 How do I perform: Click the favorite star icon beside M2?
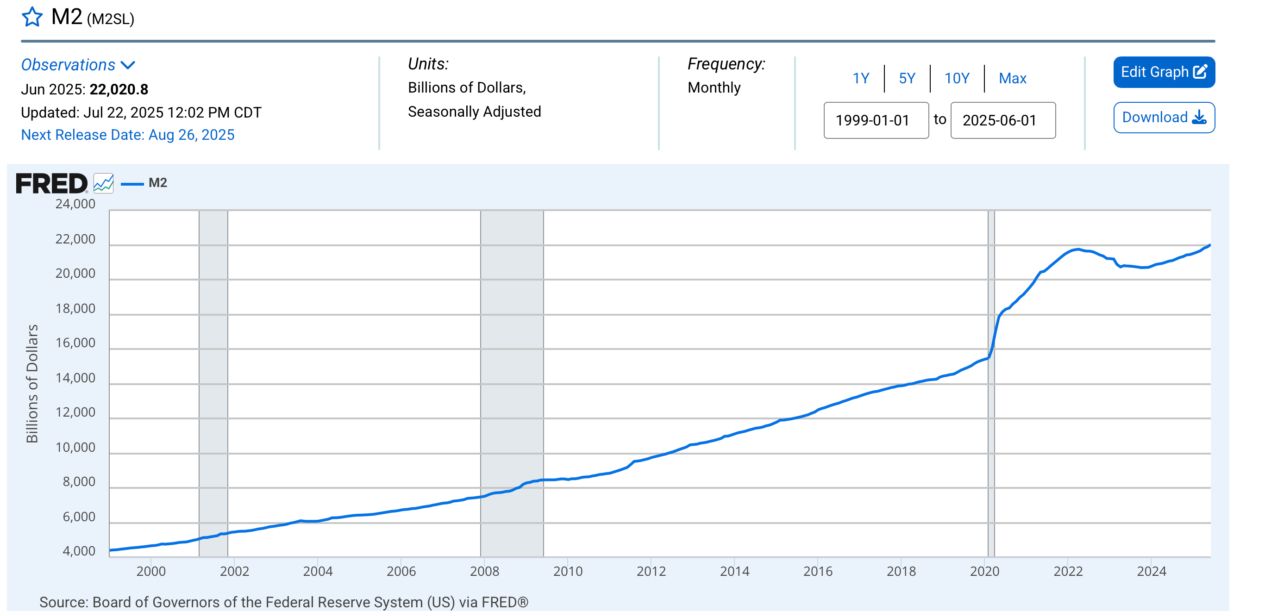coord(32,17)
